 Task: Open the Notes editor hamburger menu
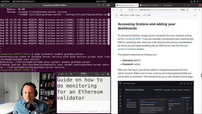(103, 74)
